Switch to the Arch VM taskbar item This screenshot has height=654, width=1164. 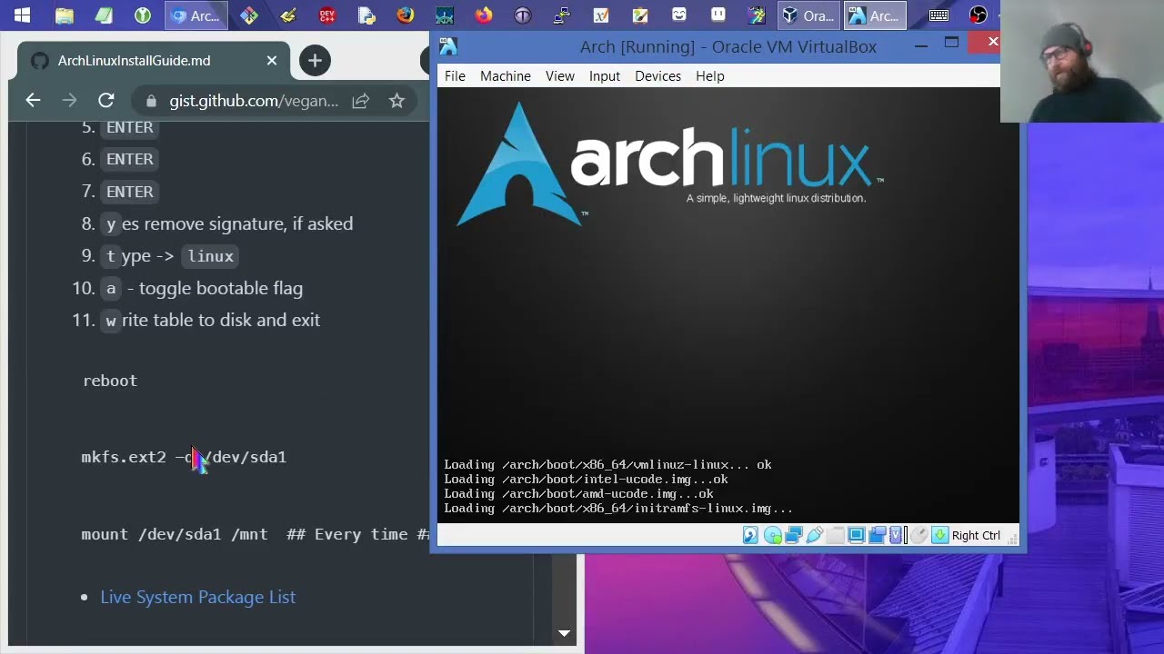point(874,15)
